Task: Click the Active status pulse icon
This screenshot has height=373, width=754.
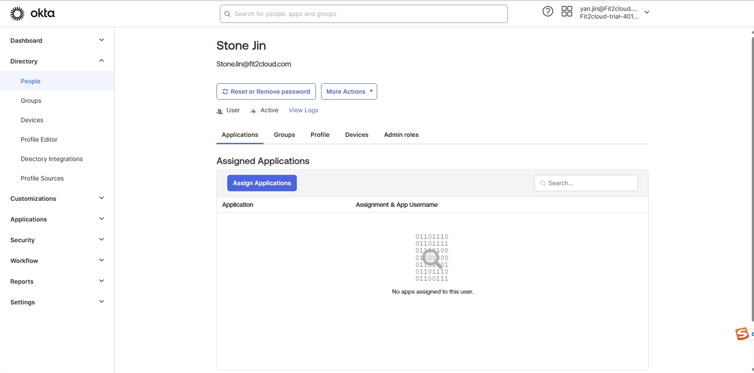Action: [x=253, y=111]
